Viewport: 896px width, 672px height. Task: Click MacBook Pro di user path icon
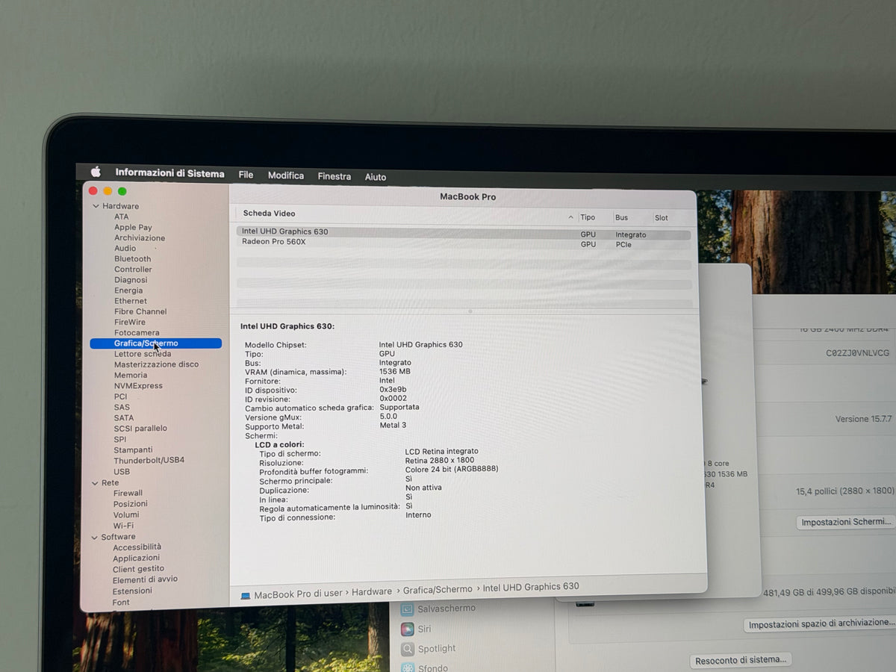[246, 596]
